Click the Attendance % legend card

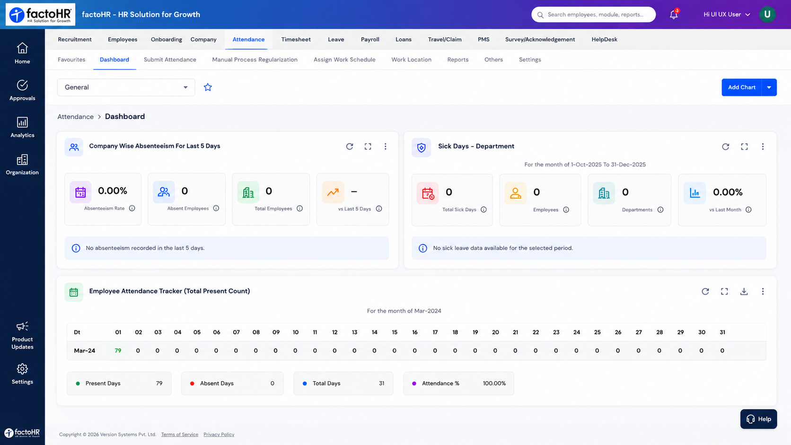(x=458, y=384)
